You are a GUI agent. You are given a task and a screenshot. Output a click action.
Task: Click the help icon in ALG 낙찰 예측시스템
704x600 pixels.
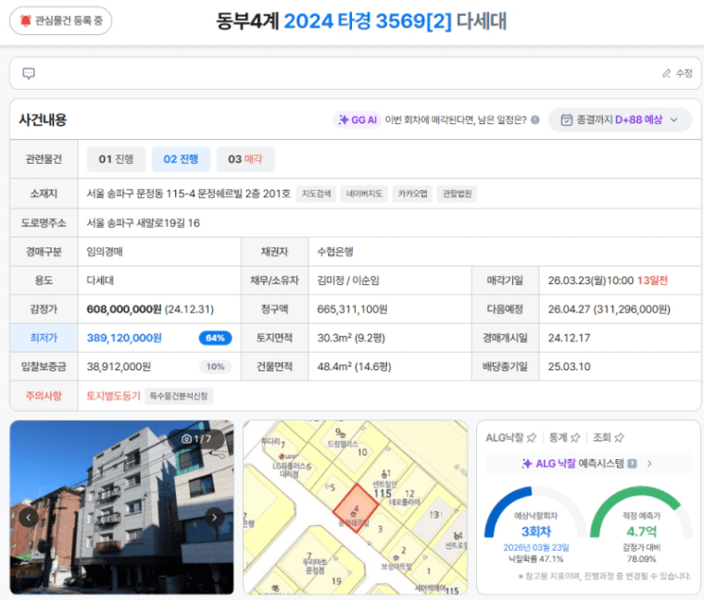[x=632, y=464]
